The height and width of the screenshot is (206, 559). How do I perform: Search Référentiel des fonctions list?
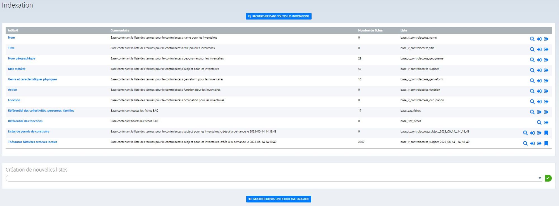539,122
